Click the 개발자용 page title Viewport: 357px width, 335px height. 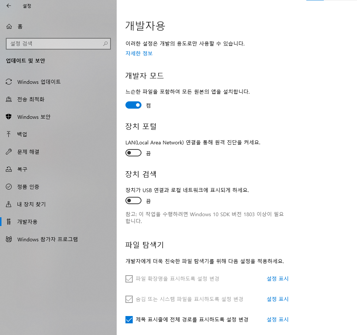(x=145, y=26)
